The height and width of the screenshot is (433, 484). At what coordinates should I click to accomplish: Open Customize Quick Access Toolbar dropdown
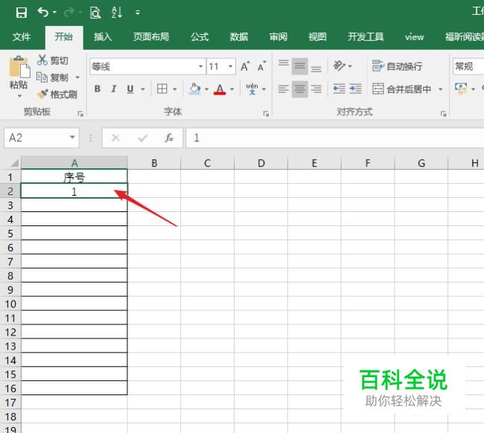[x=138, y=13]
